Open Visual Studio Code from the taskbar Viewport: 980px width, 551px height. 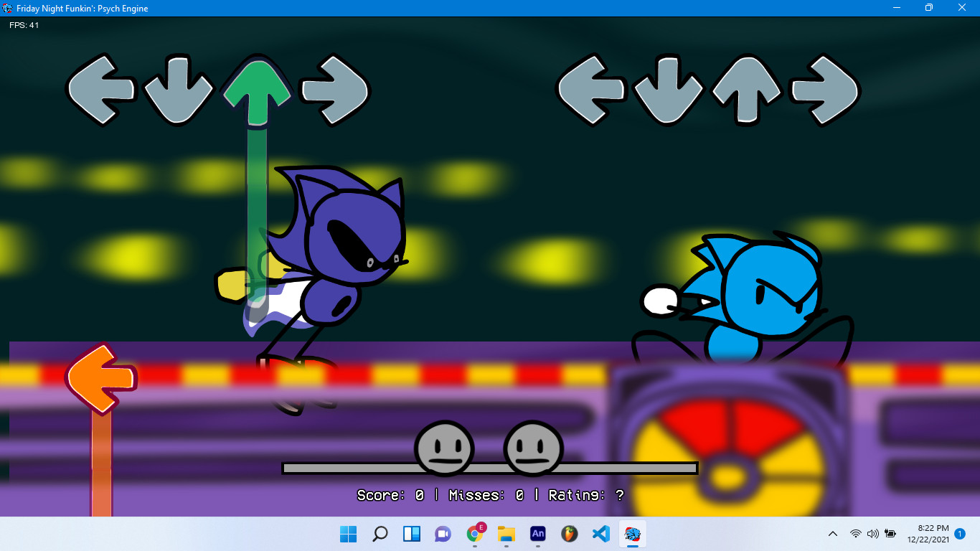pyautogui.click(x=600, y=534)
